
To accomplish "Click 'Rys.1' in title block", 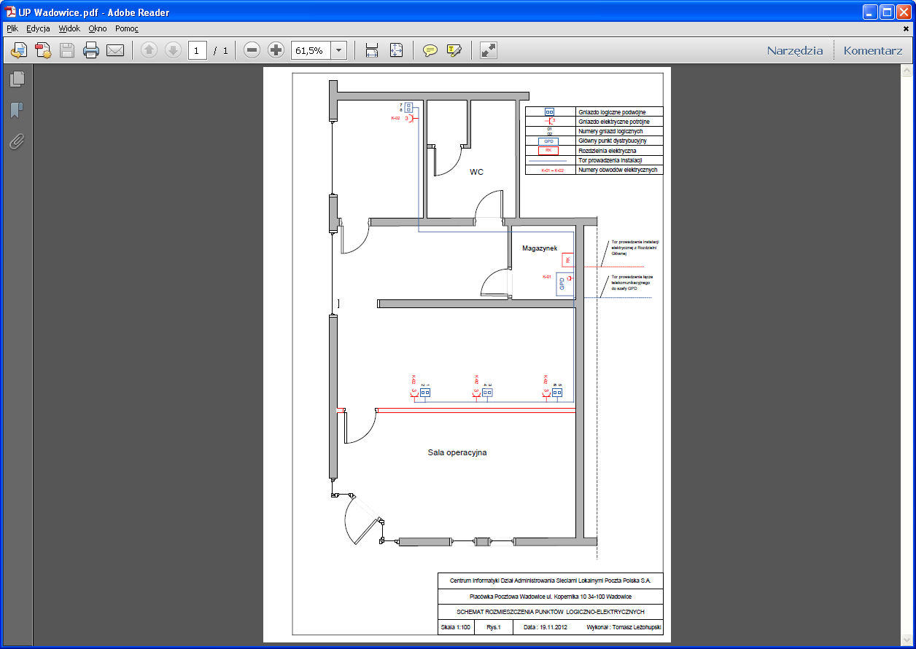I will coord(494,627).
